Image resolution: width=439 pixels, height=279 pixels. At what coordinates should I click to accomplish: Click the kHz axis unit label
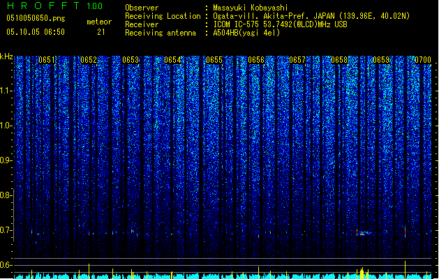(6, 56)
